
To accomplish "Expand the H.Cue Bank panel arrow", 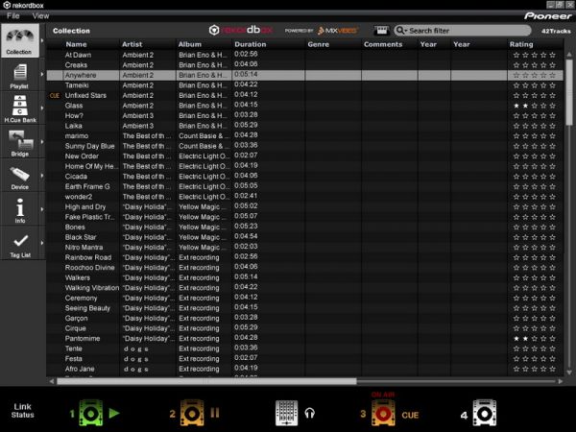I will point(42,108).
